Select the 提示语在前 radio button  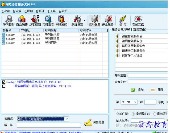click(133, 114)
